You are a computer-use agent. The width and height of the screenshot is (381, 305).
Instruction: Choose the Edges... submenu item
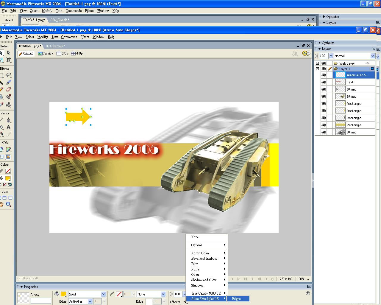pyautogui.click(x=238, y=299)
